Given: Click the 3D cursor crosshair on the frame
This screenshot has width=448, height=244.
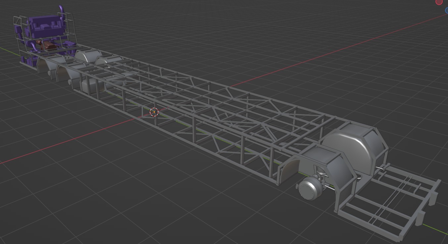Looking at the screenshot, I should 154,112.
